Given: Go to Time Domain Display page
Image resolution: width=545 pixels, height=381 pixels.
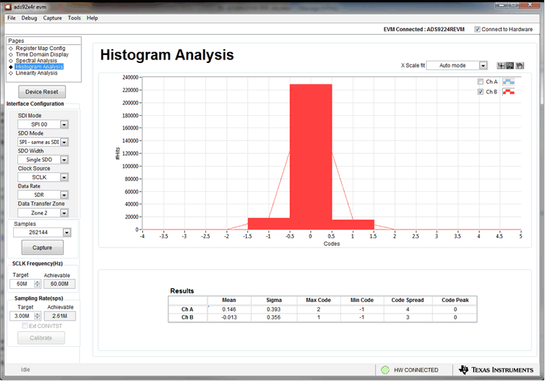Looking at the screenshot, I should coord(42,54).
